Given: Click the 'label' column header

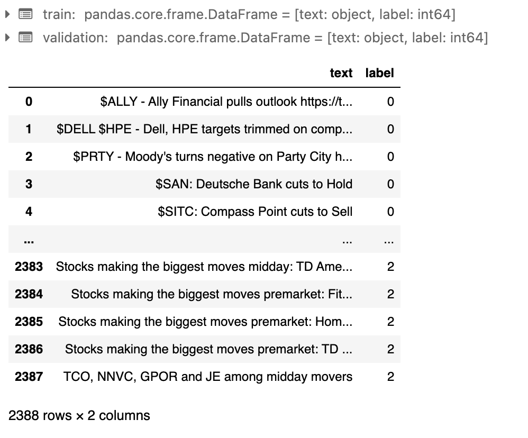Looking at the screenshot, I should point(379,73).
